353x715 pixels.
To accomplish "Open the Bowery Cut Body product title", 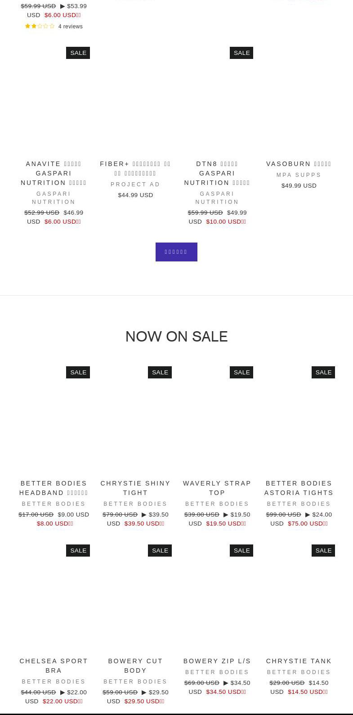I will pos(135,666).
